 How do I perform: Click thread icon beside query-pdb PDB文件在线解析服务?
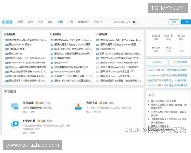click(98, 63)
